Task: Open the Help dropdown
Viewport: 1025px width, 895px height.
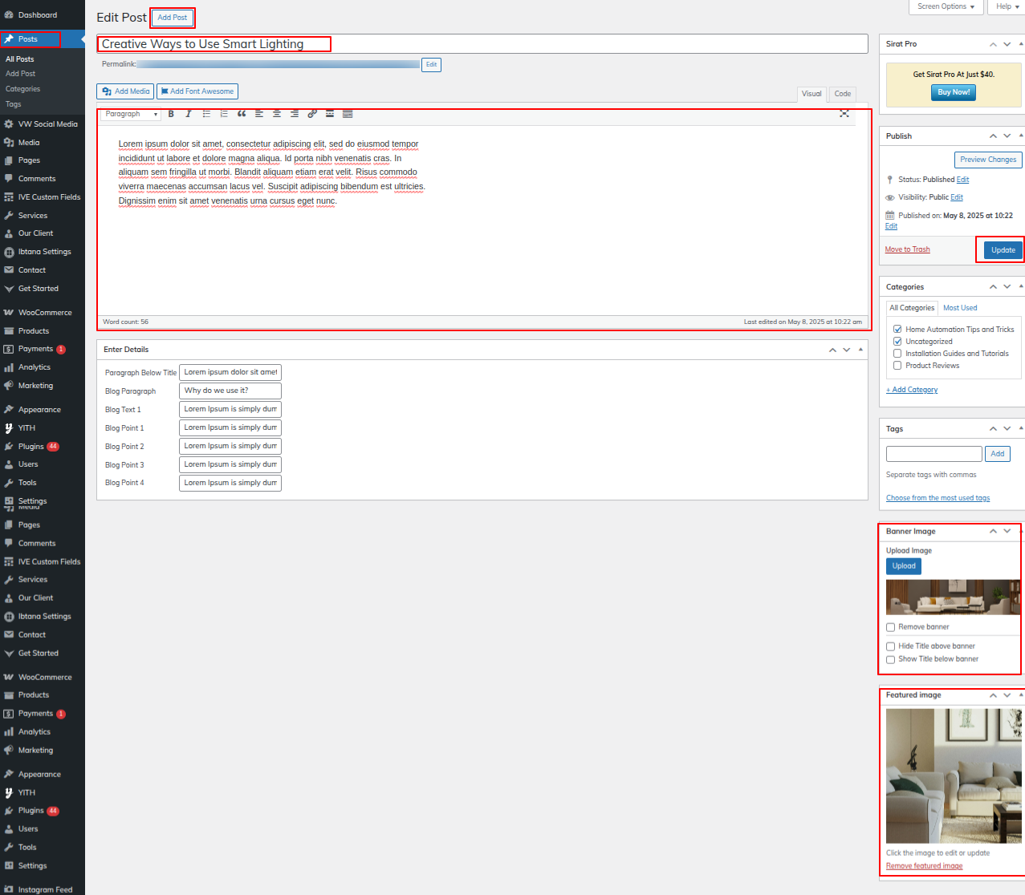Action: (1007, 6)
